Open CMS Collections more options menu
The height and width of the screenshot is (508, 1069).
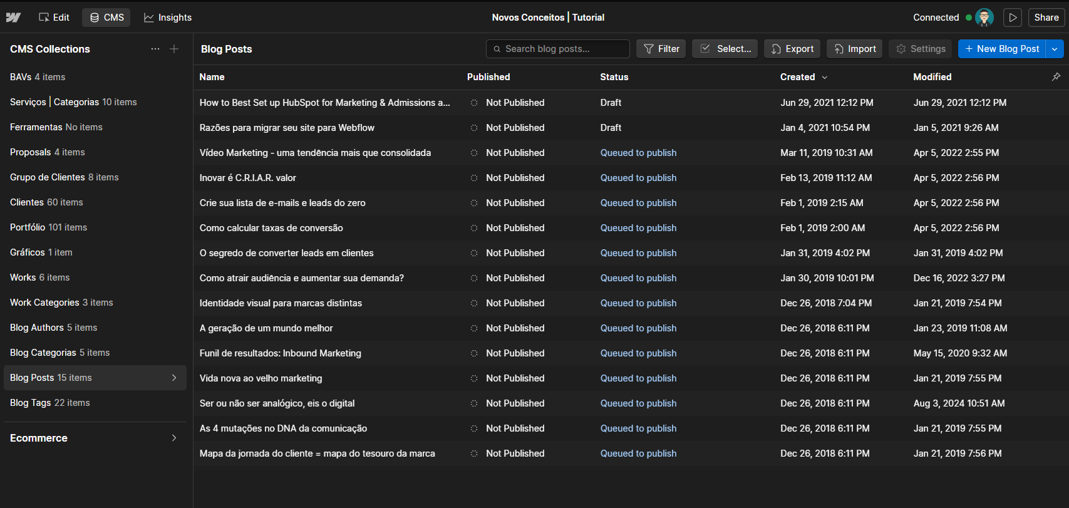coord(155,49)
